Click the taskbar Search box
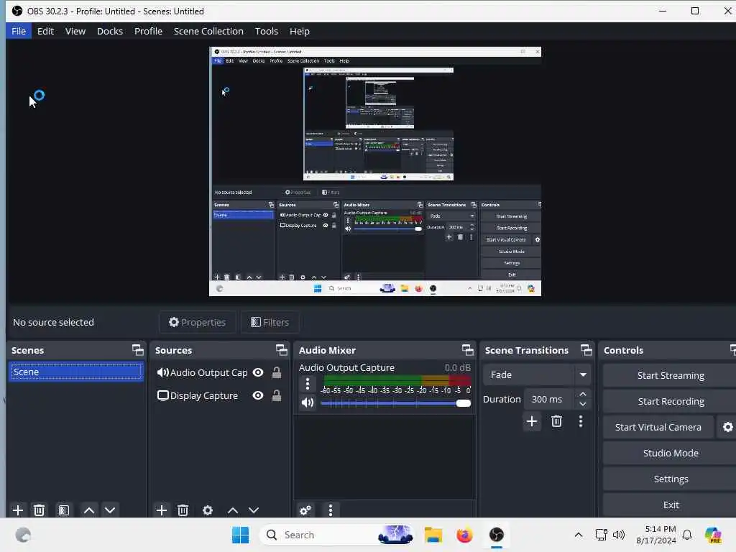 pyautogui.click(x=337, y=535)
